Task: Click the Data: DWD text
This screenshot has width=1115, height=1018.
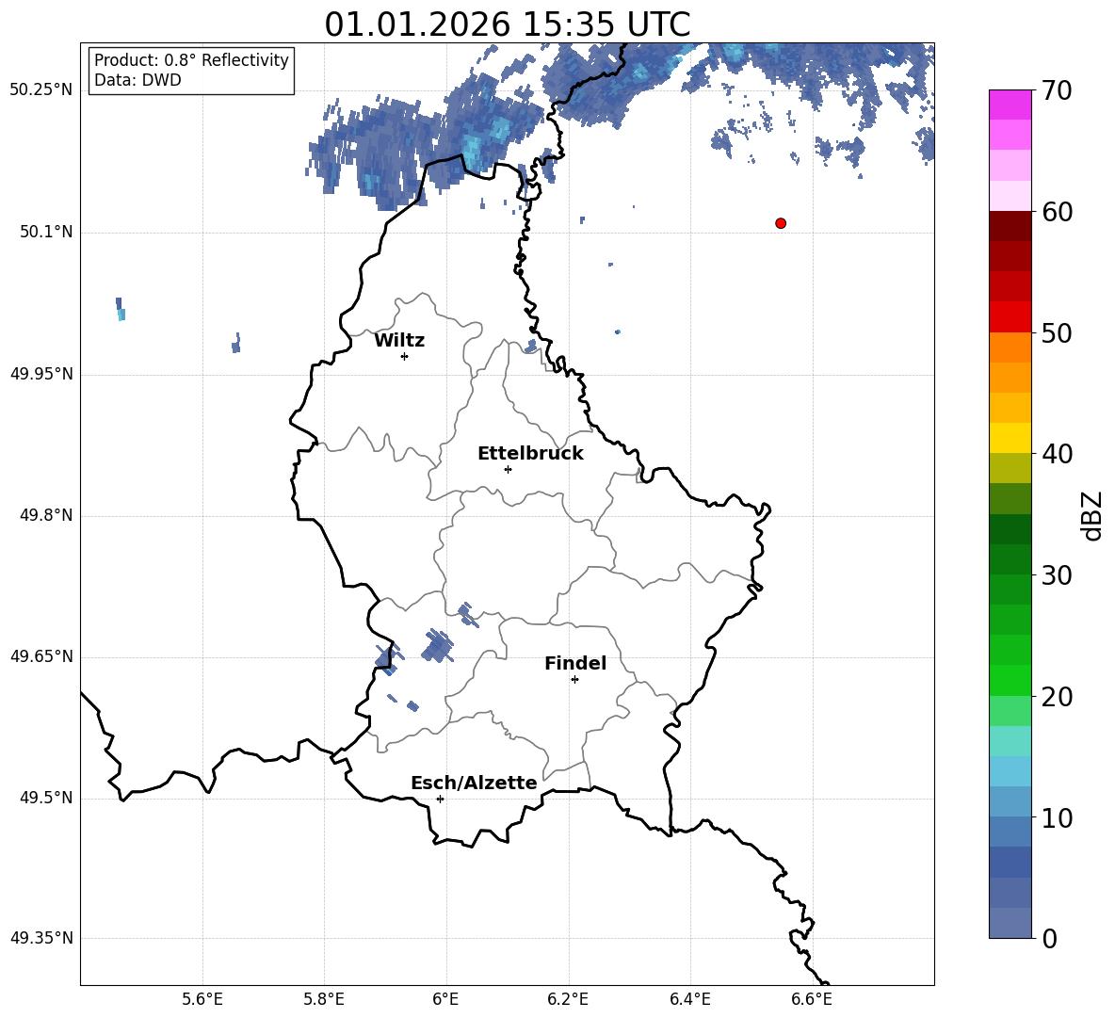Action: tap(137, 80)
